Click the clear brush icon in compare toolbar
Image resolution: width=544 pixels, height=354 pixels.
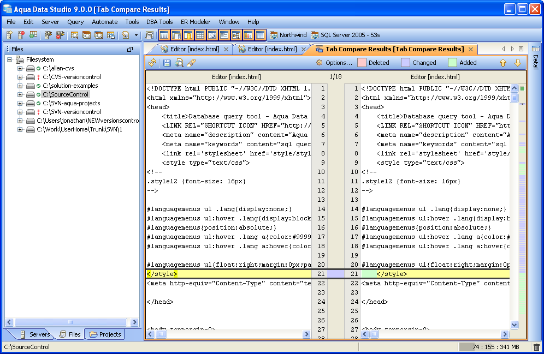[191, 63]
